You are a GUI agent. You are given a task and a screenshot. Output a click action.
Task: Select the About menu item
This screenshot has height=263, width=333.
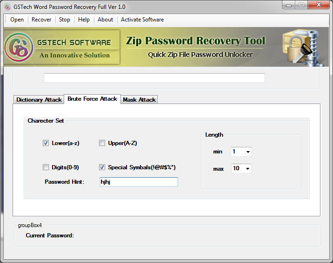pos(105,20)
